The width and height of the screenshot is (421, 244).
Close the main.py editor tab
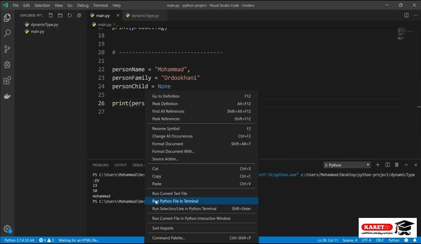tap(118, 15)
